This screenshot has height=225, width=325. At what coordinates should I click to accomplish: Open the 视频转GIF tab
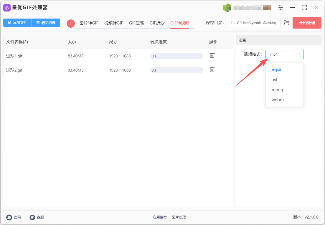(x=113, y=23)
